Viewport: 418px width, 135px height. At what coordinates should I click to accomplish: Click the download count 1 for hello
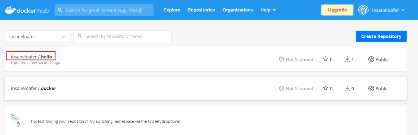[353, 59]
